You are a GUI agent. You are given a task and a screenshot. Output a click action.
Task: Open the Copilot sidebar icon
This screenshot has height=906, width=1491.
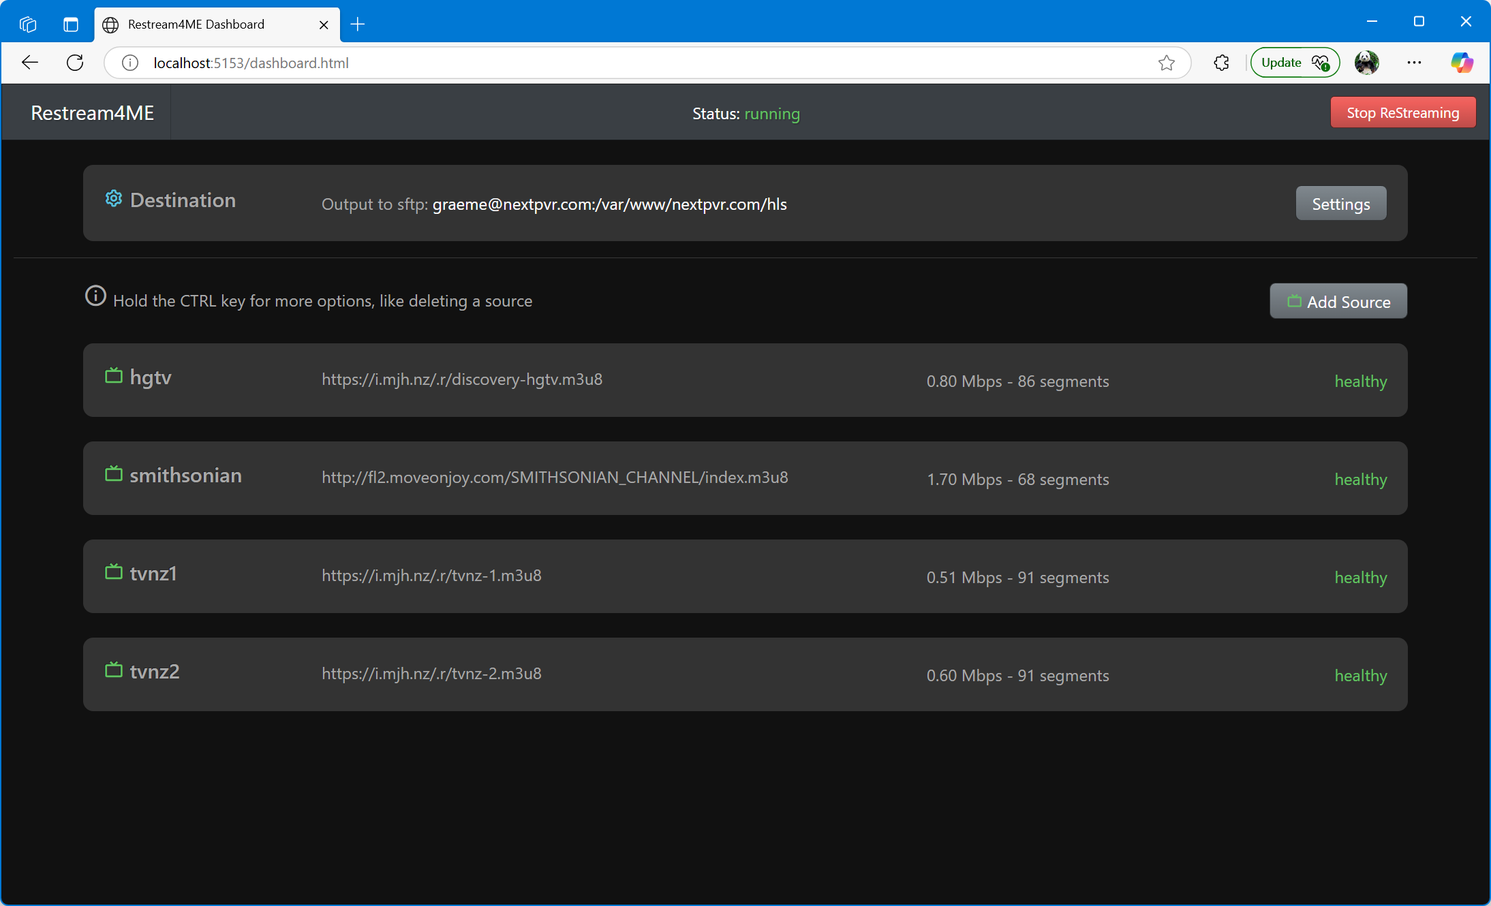pyautogui.click(x=1461, y=63)
